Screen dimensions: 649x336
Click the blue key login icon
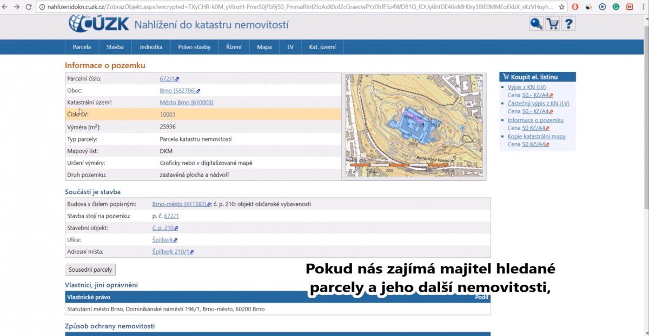(x=536, y=23)
